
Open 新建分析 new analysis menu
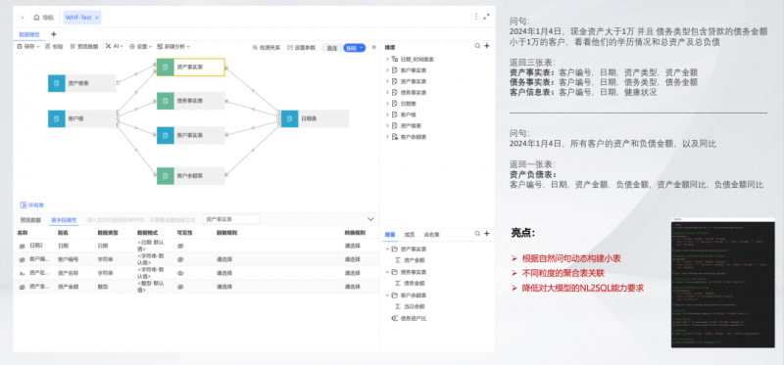[x=173, y=46]
